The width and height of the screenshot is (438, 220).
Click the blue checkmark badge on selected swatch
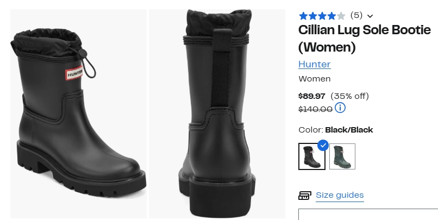pyautogui.click(x=323, y=145)
